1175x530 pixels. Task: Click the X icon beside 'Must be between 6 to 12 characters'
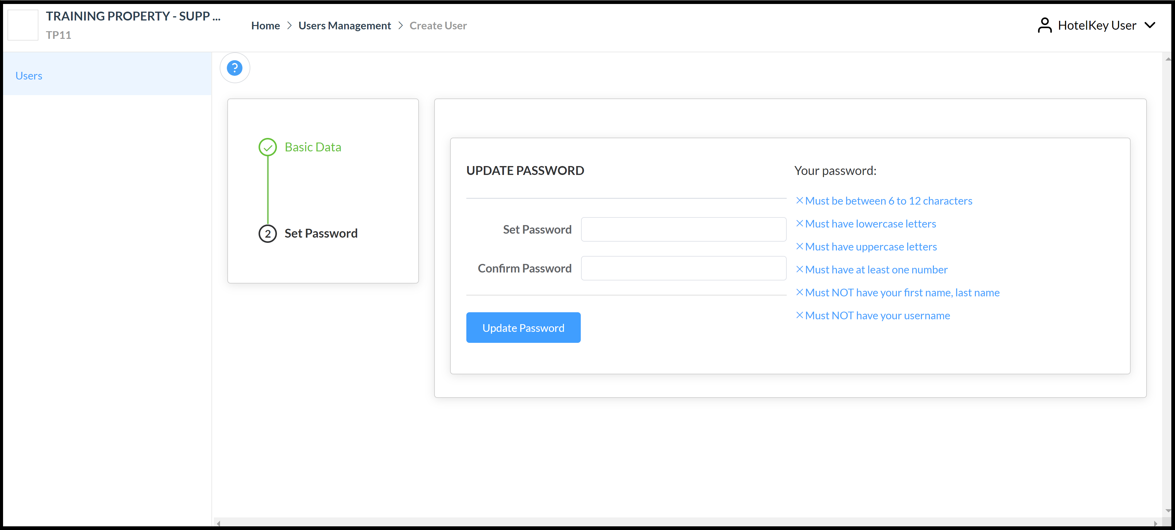pos(800,201)
